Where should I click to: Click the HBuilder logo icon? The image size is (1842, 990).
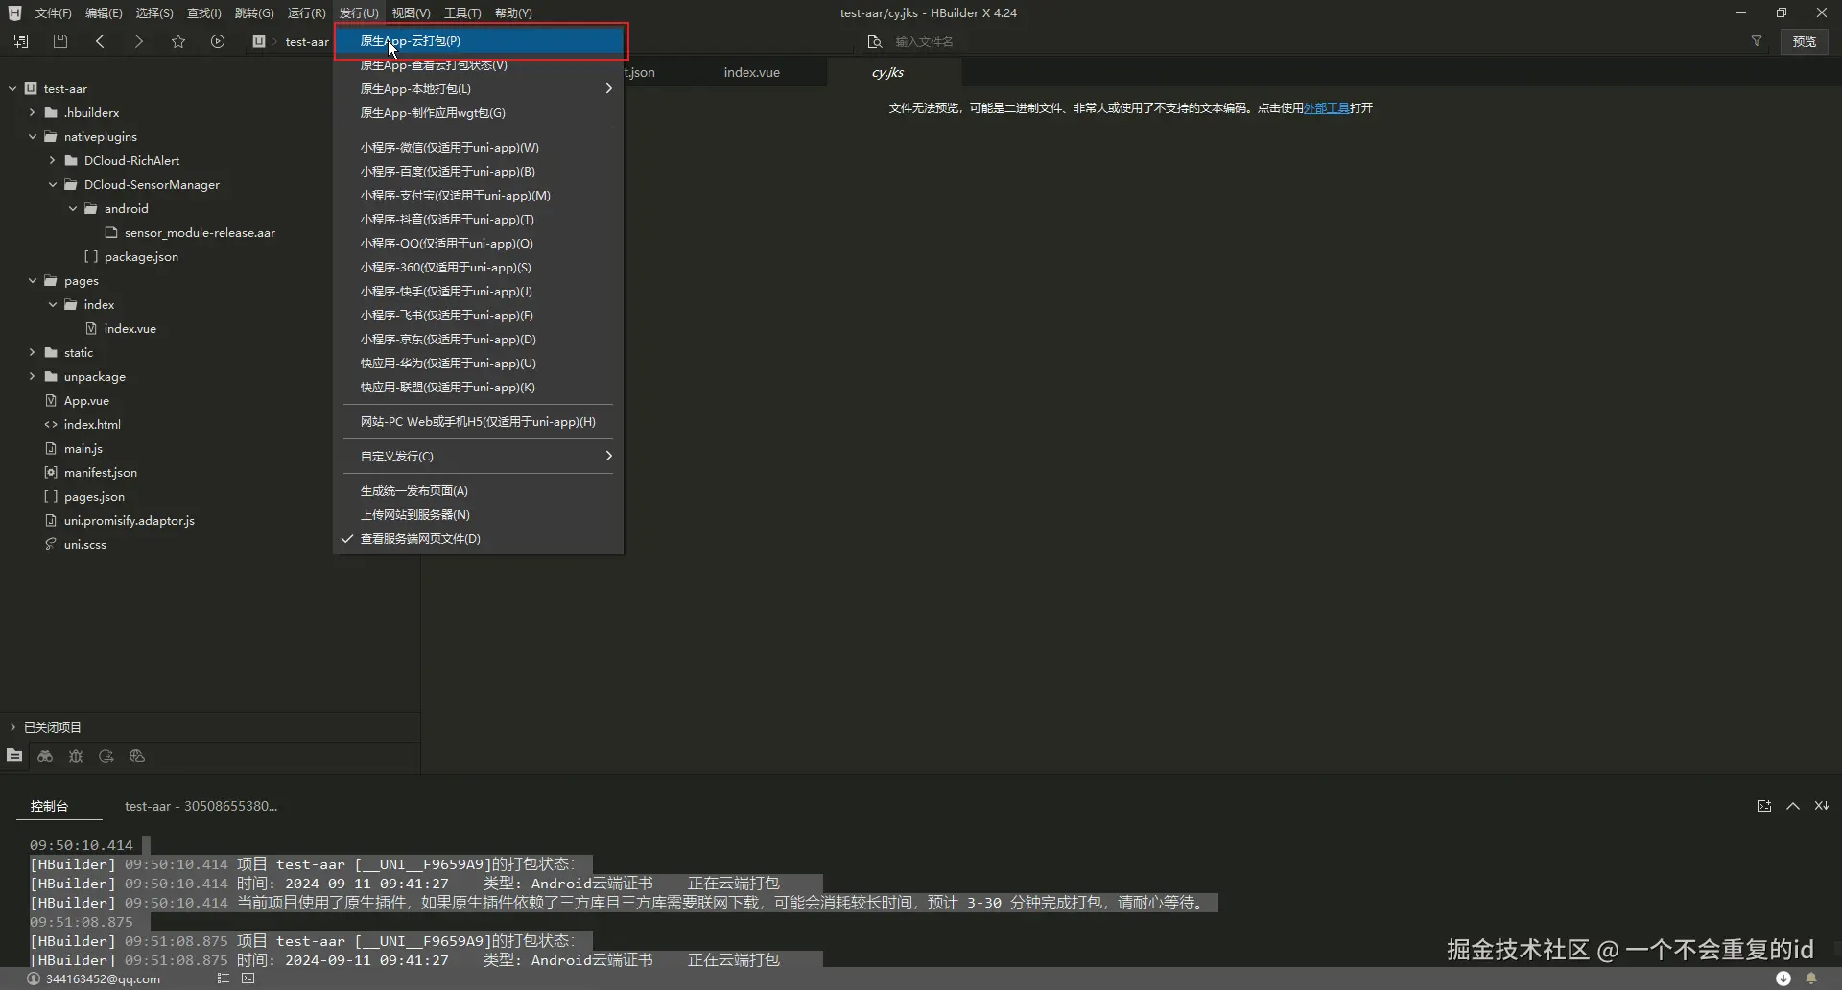pos(14,12)
